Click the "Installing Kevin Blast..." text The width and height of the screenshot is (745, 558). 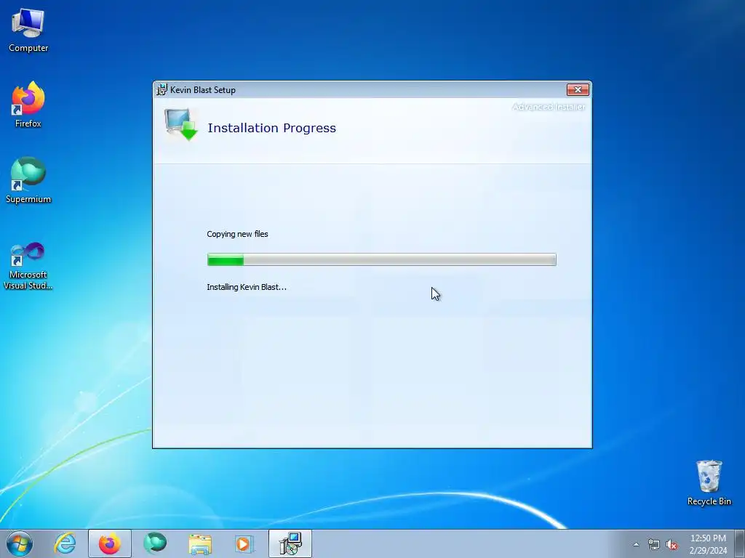pyautogui.click(x=247, y=287)
